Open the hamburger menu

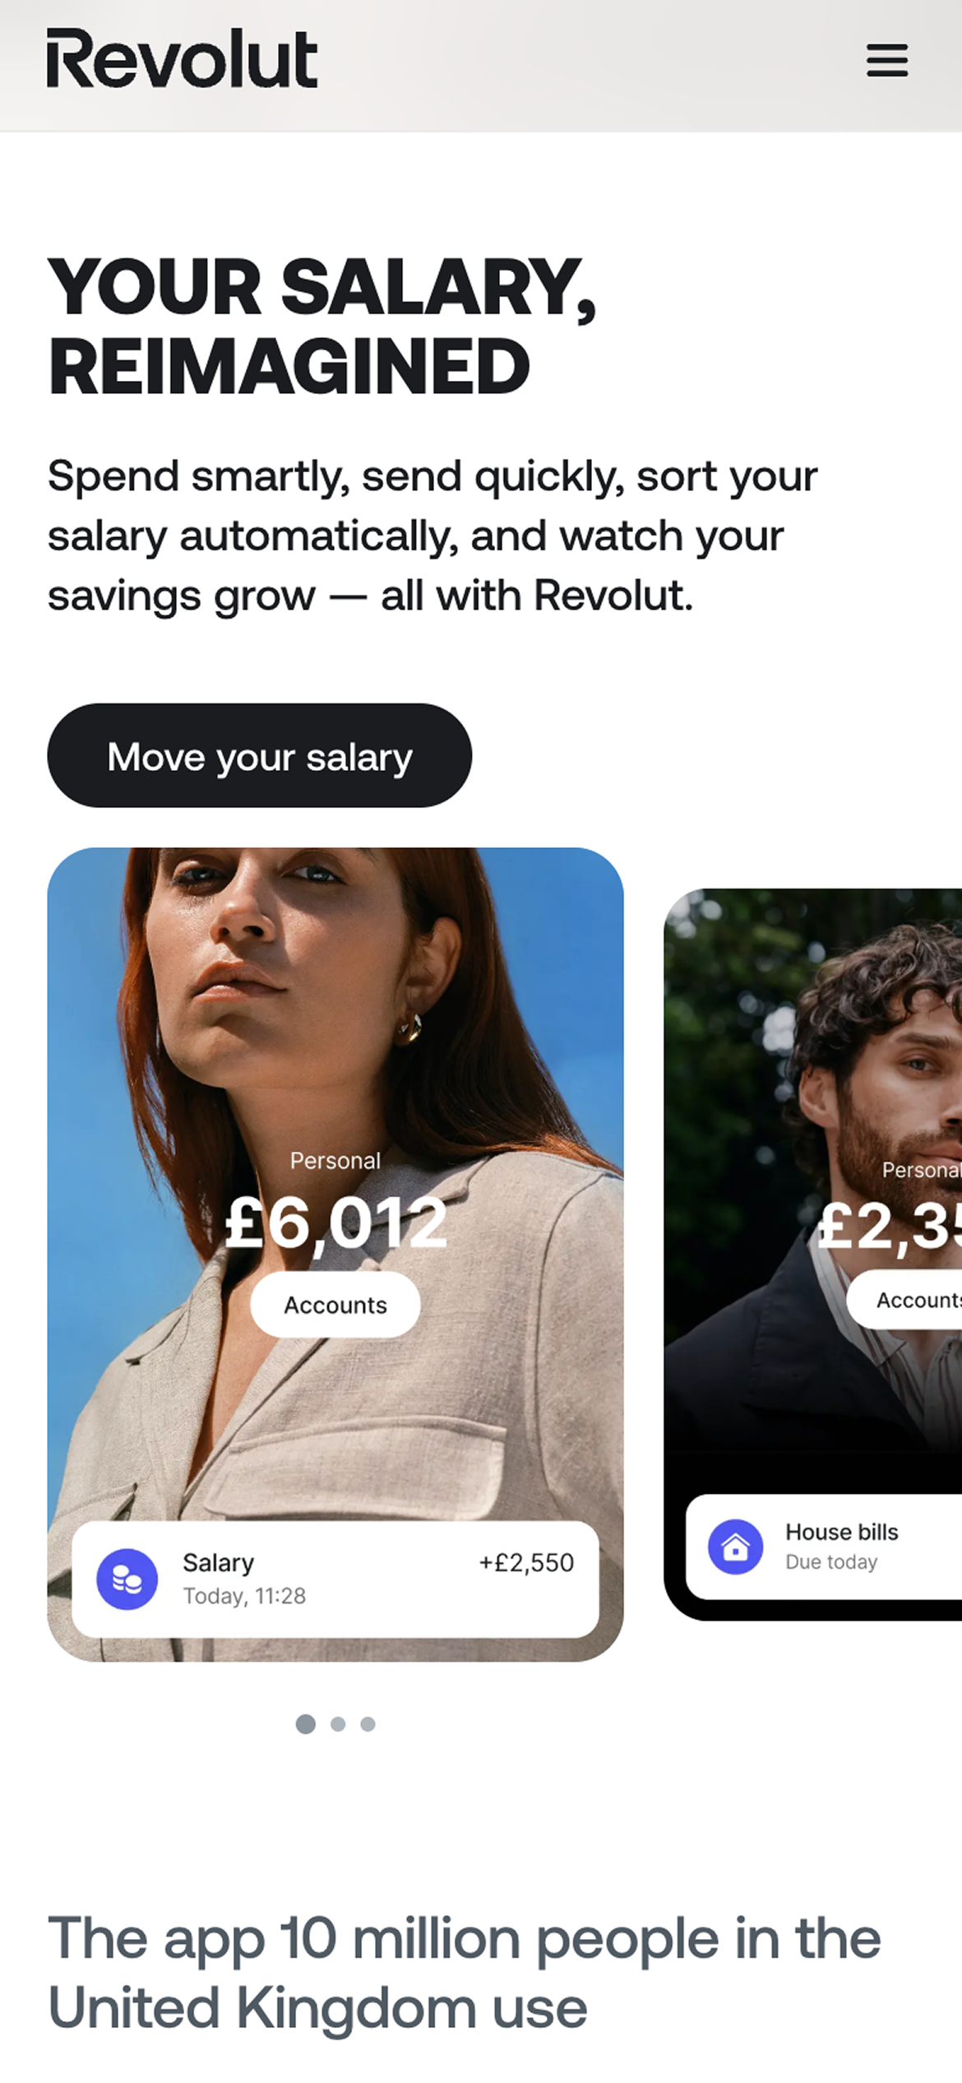point(887,60)
